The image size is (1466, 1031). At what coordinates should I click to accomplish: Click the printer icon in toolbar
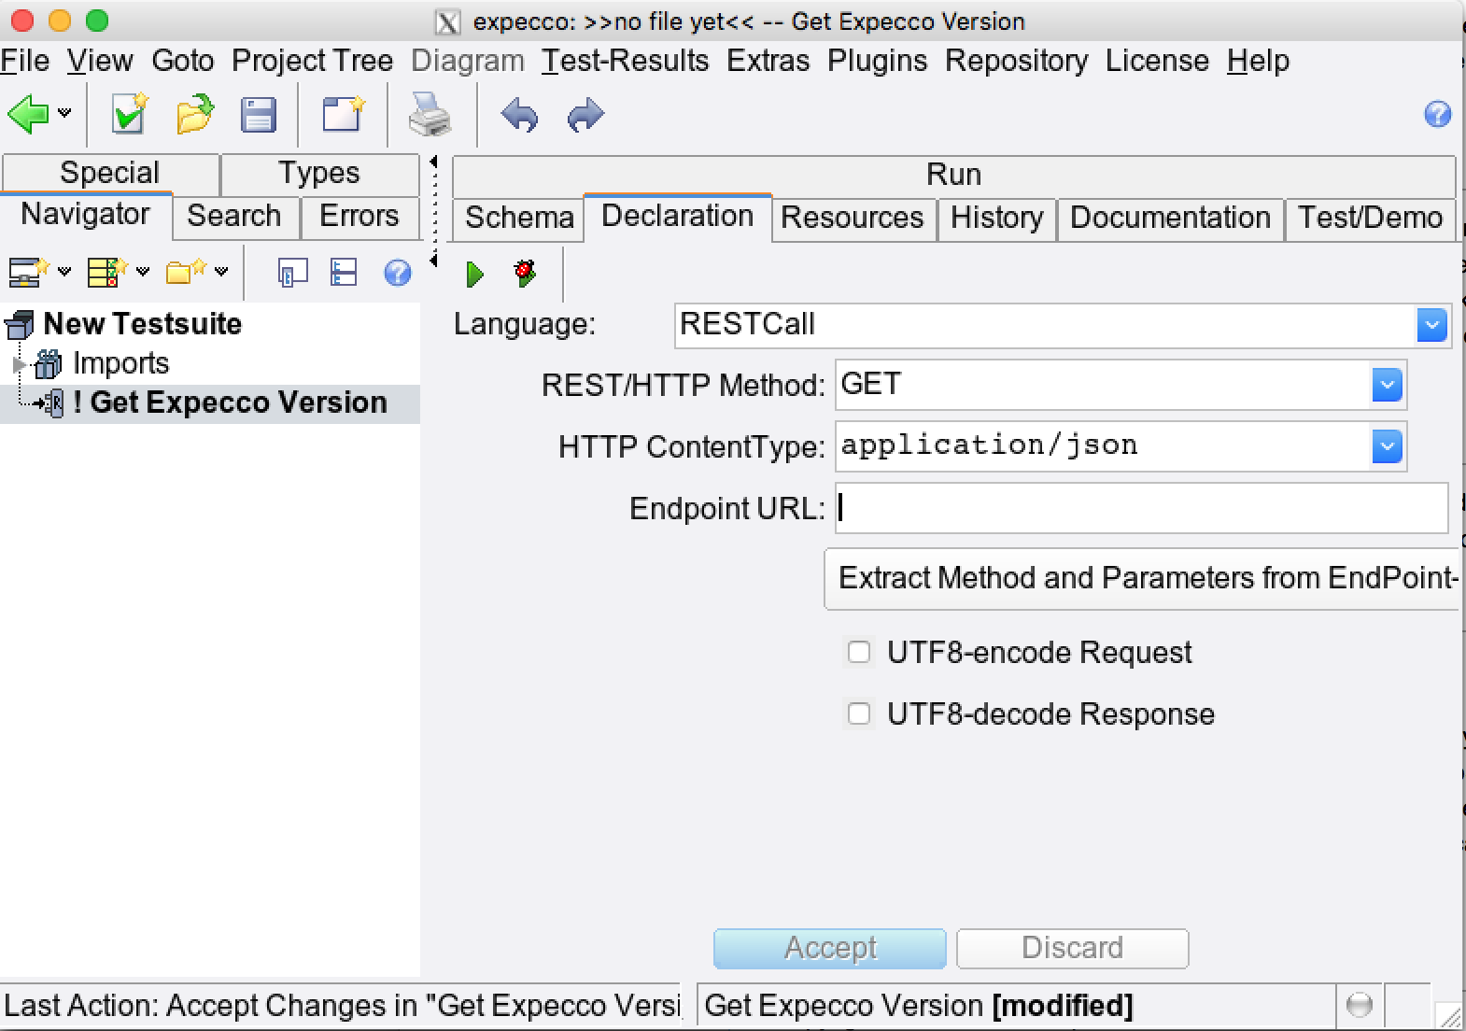tap(430, 115)
